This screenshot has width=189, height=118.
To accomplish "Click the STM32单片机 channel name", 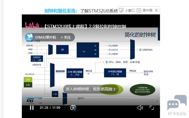I will pyautogui.click(x=45, y=37).
